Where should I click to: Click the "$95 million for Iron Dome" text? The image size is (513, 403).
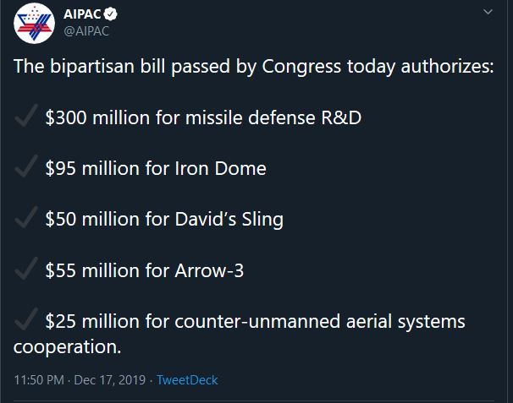tap(156, 168)
